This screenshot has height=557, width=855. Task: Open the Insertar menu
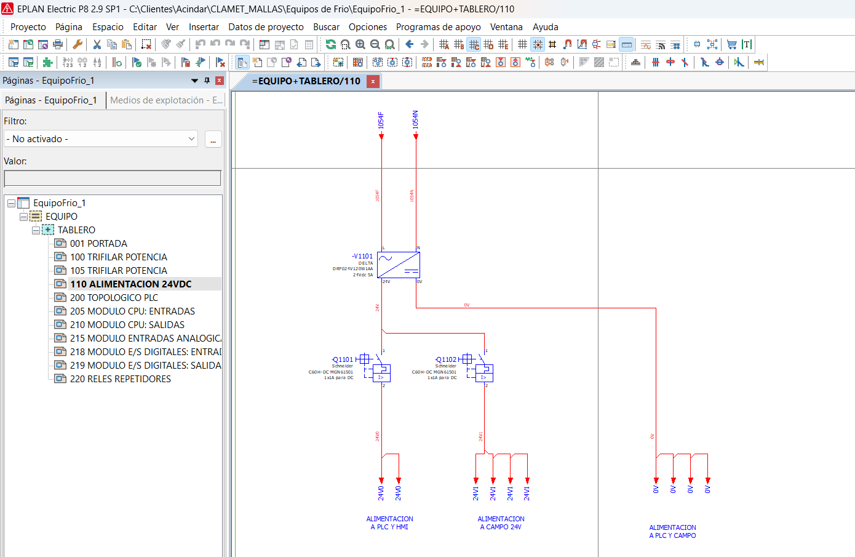coord(204,27)
